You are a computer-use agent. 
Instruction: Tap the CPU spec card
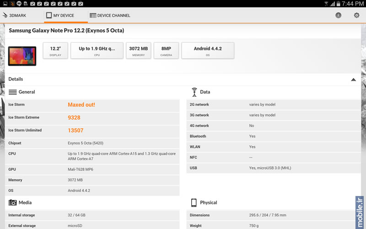tap(97, 51)
